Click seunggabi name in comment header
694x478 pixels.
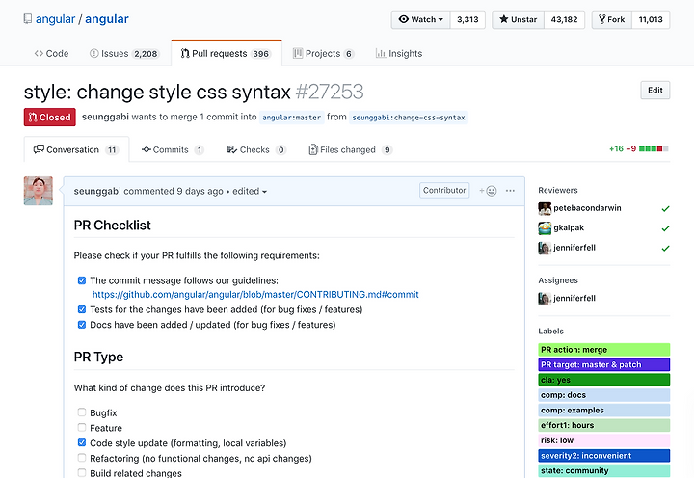(x=97, y=191)
